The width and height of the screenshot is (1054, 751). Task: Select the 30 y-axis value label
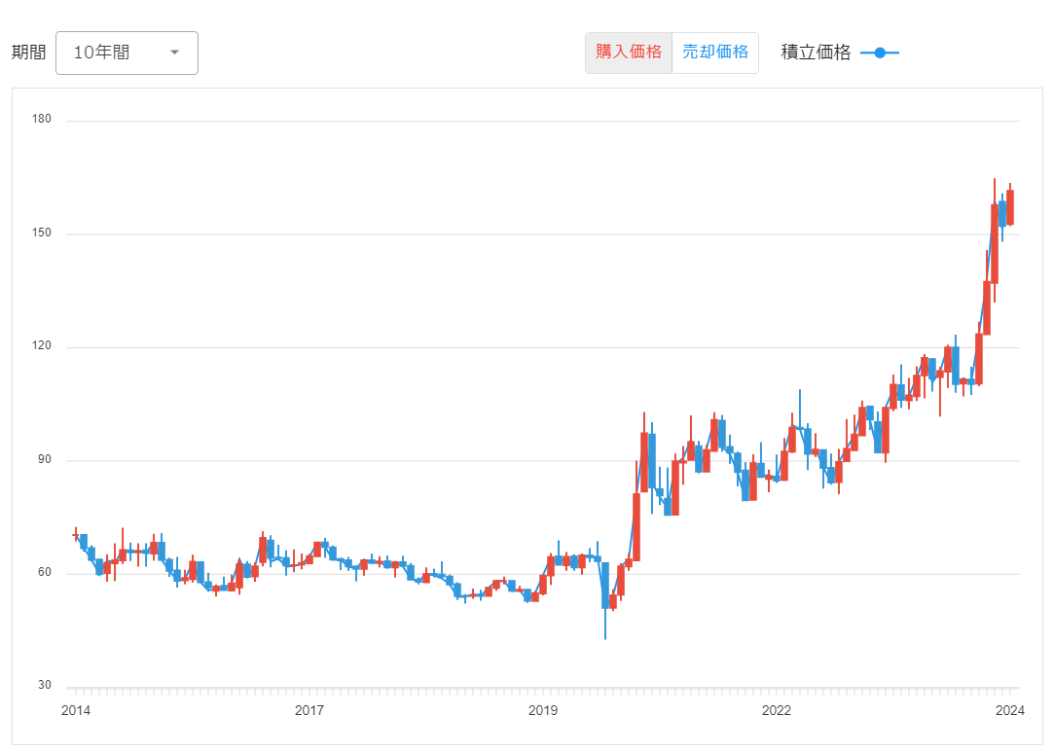43,686
